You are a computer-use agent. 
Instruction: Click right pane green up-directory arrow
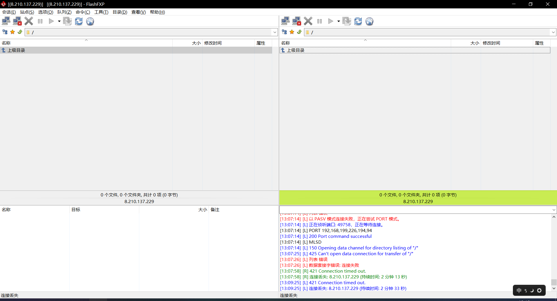click(x=299, y=32)
